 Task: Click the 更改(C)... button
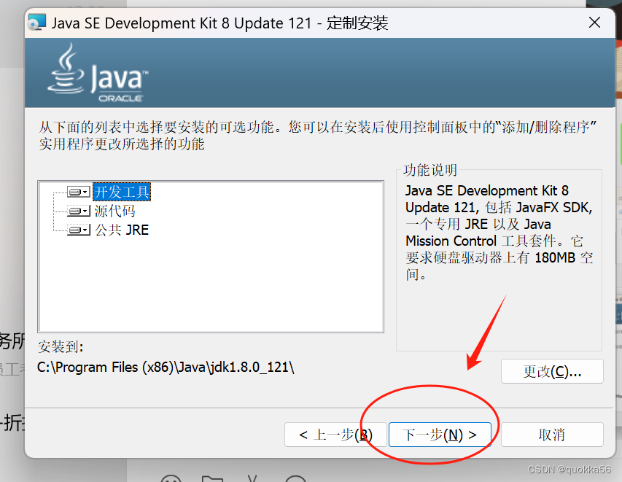point(552,371)
